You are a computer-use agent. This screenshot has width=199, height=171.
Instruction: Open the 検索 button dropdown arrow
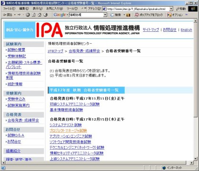point(124,15)
